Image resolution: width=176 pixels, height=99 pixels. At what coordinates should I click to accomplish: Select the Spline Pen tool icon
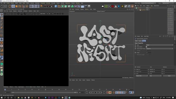click(59, 6)
